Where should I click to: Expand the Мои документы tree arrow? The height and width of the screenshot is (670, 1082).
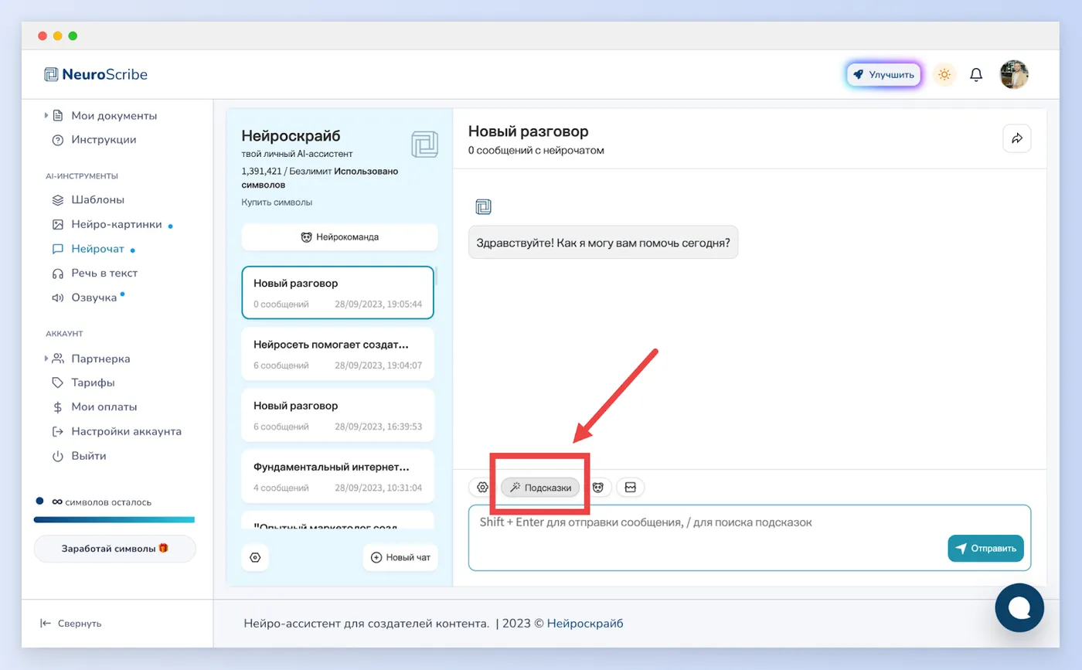[x=46, y=116]
